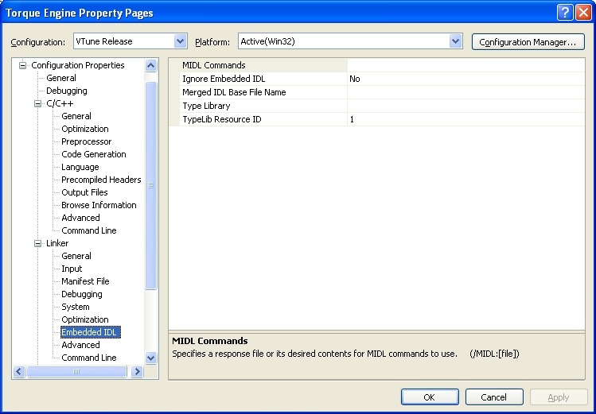Click the MIDL Commands value field
This screenshot has width=596, height=414.
[466, 65]
